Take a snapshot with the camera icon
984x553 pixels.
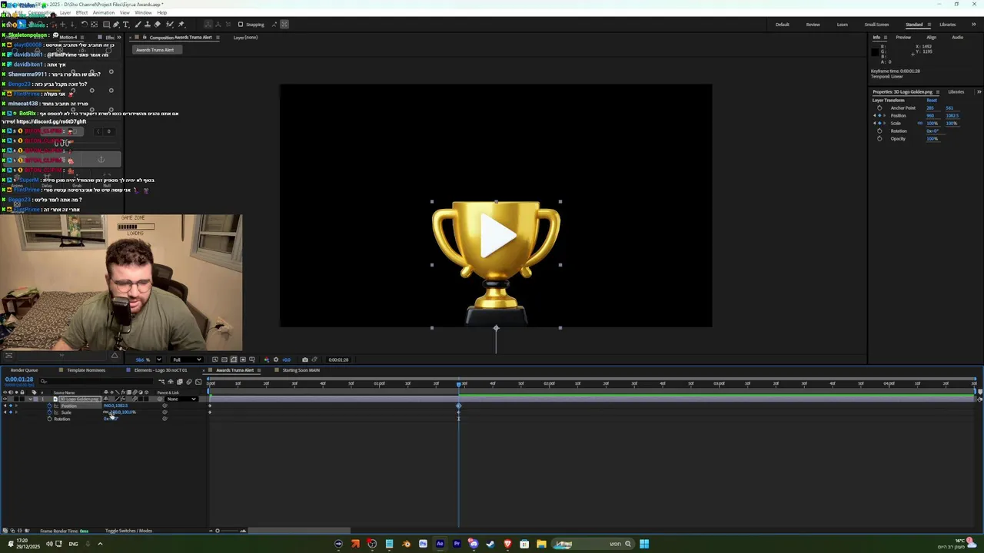pos(305,359)
